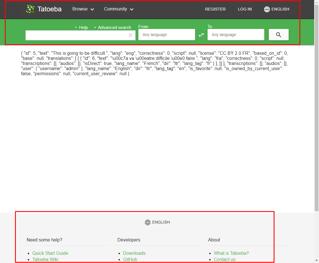
Task: Click the Help arrow link icon
Action: (x=76, y=27)
